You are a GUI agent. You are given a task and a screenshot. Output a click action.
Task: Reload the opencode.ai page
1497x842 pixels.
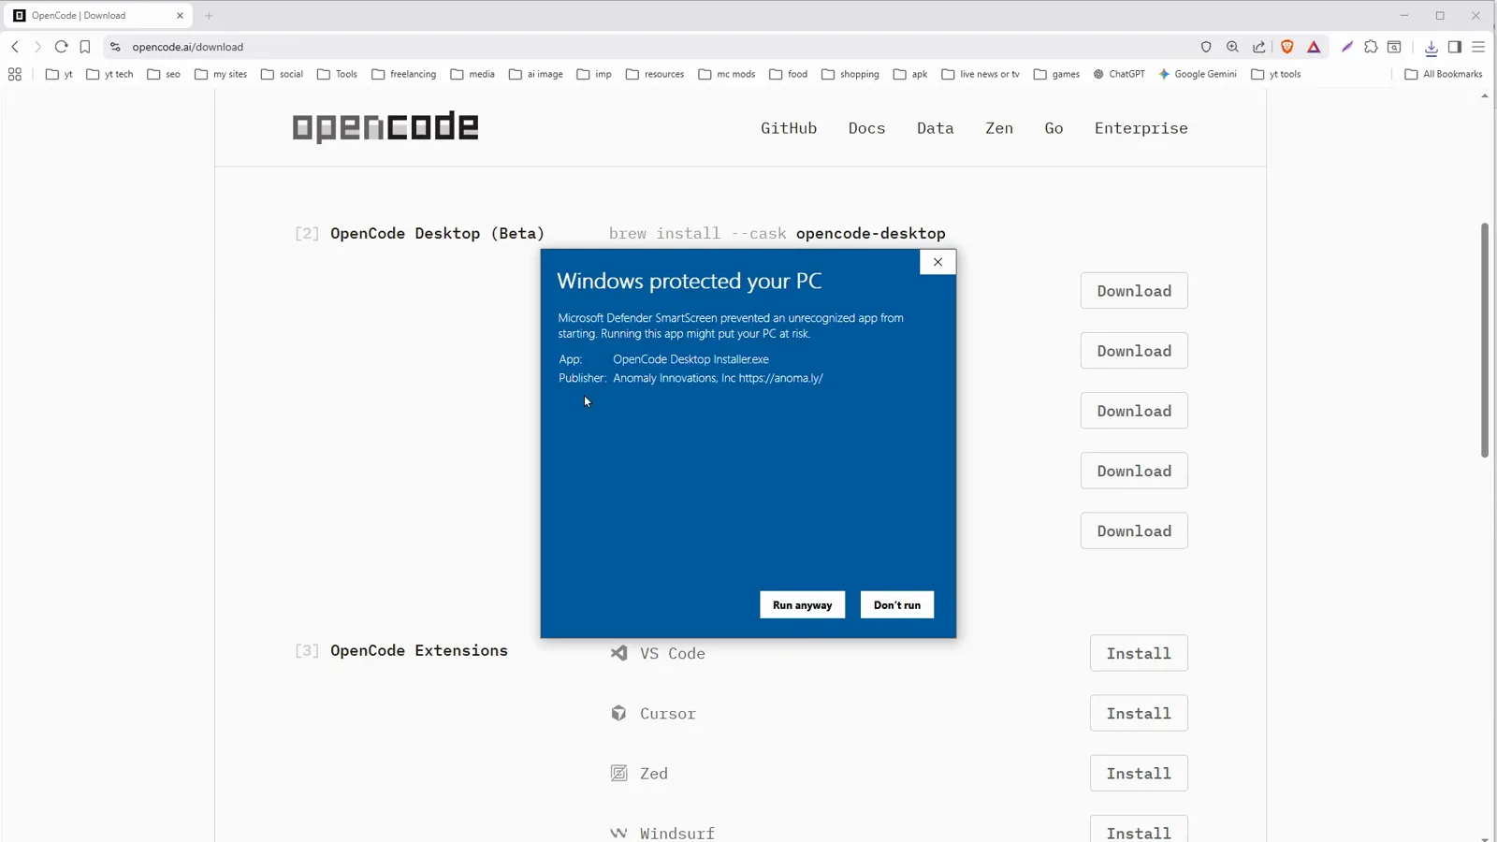(61, 47)
